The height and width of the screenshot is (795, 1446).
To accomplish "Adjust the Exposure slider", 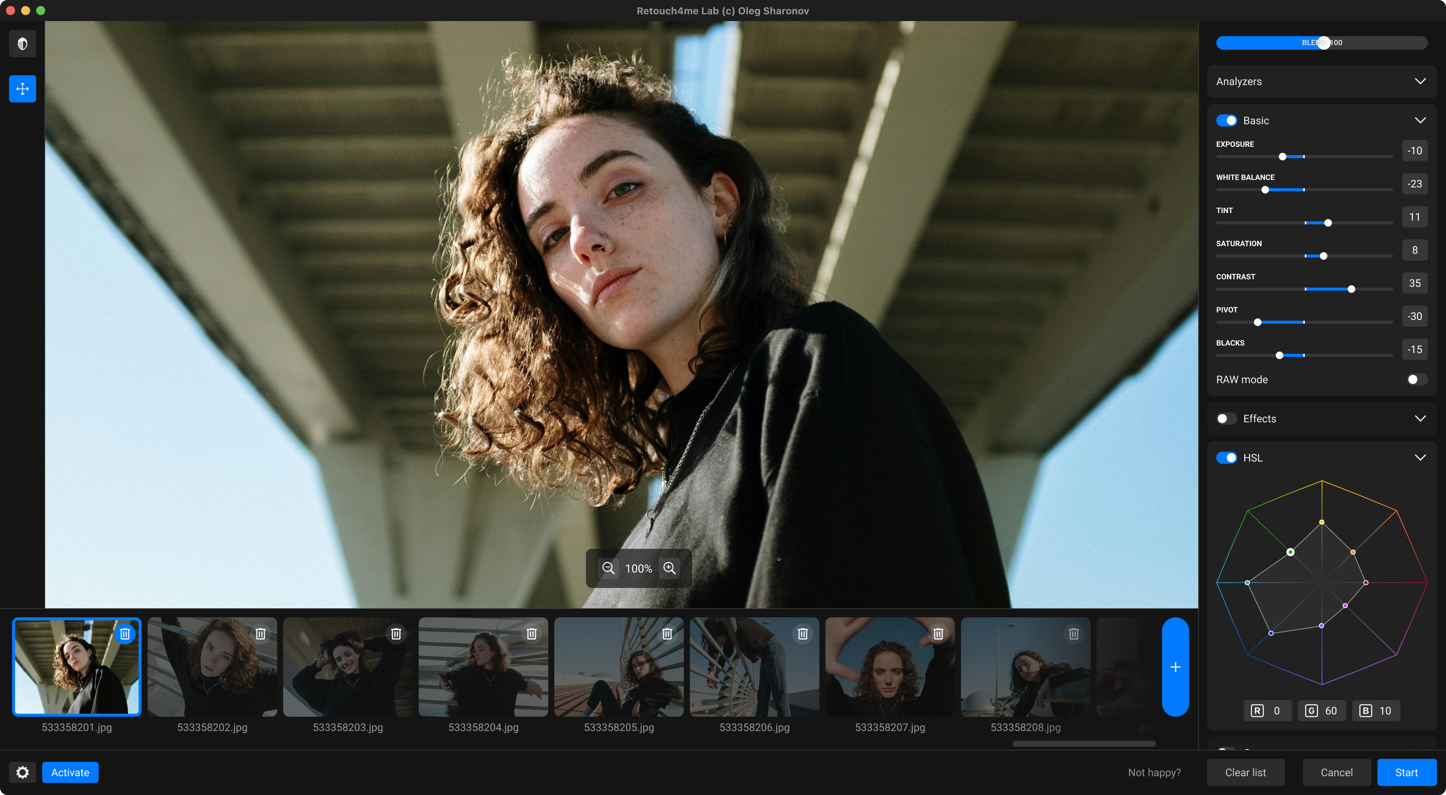I will [x=1283, y=157].
